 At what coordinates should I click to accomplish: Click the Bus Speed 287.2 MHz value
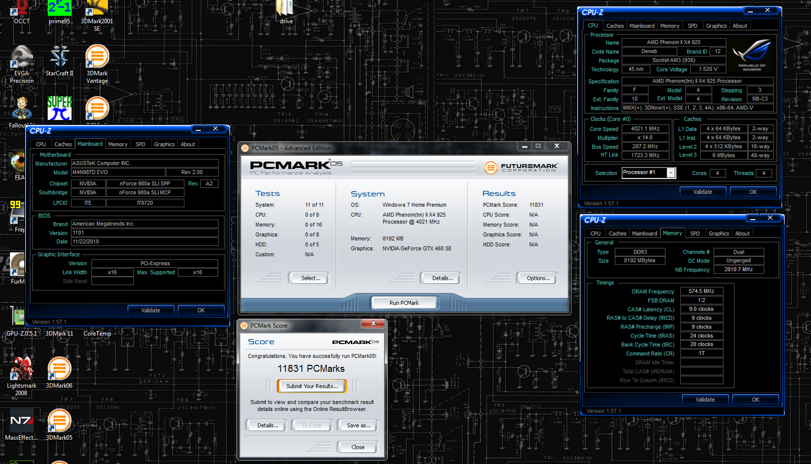(645, 146)
